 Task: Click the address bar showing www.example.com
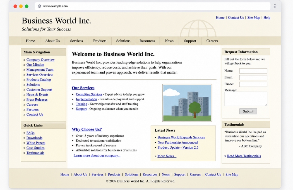(152, 6)
